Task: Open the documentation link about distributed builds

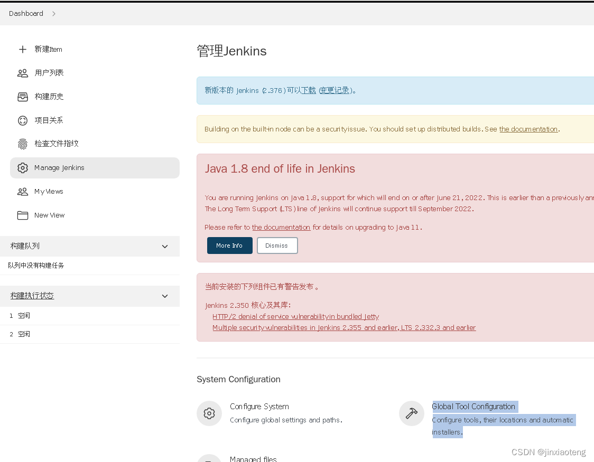Action: point(528,129)
